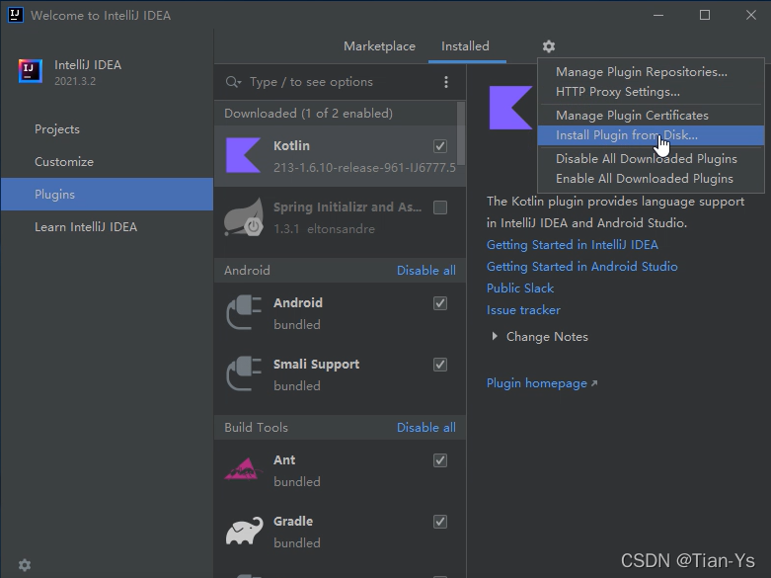Open Getting Started in IntelliJ IDEA link
The image size is (771, 578).
(573, 245)
